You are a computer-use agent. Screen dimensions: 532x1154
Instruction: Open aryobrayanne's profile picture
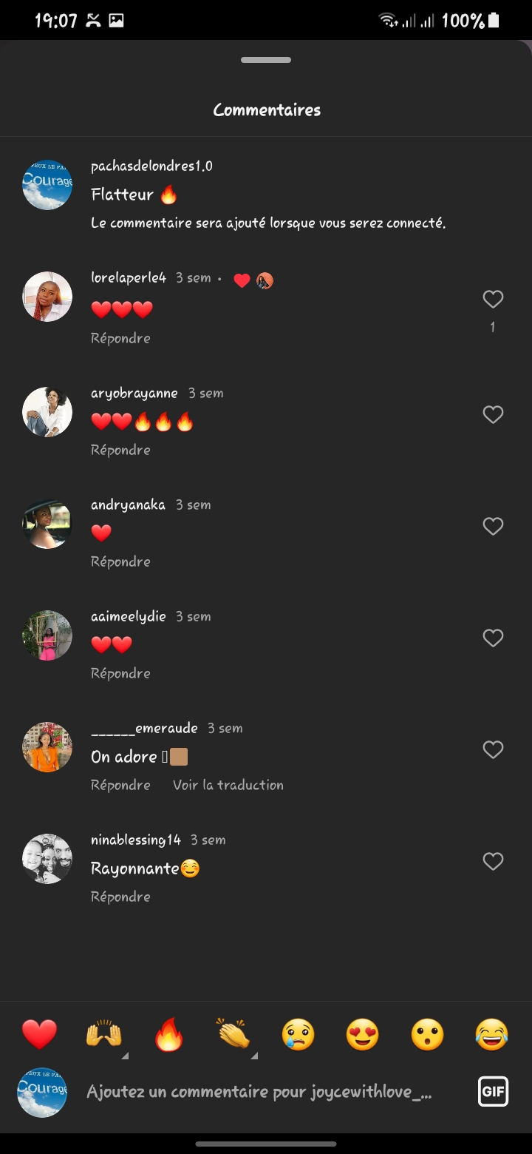tap(47, 411)
